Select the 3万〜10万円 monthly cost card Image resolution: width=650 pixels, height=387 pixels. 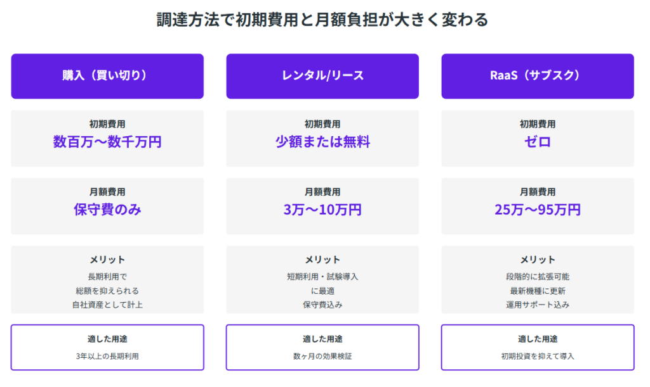point(322,206)
